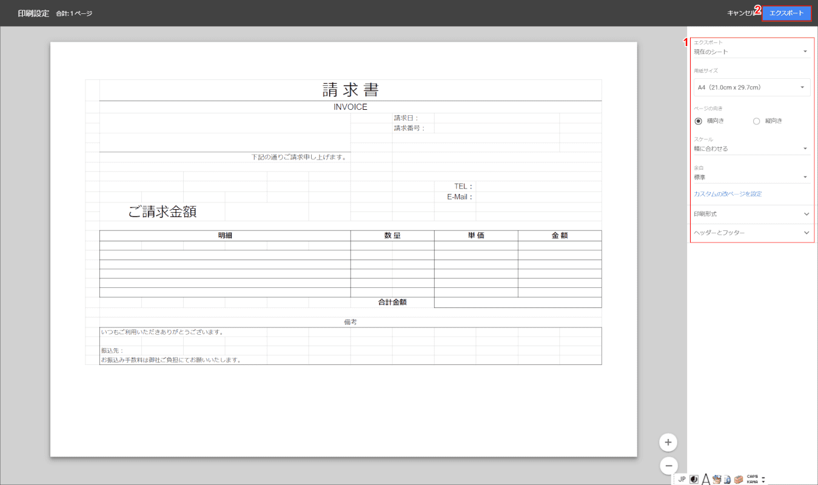Click お振込み手数料 note text
The width and height of the screenshot is (818, 485).
171,360
